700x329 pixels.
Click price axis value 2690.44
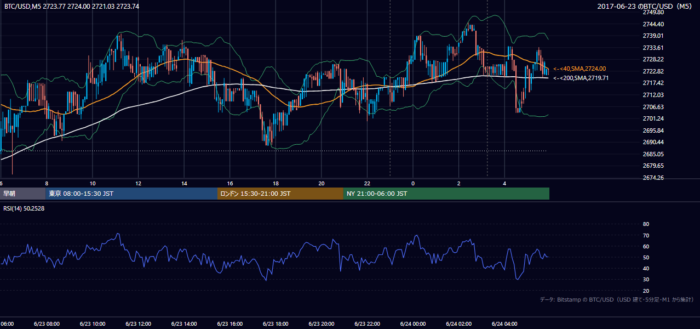653,142
